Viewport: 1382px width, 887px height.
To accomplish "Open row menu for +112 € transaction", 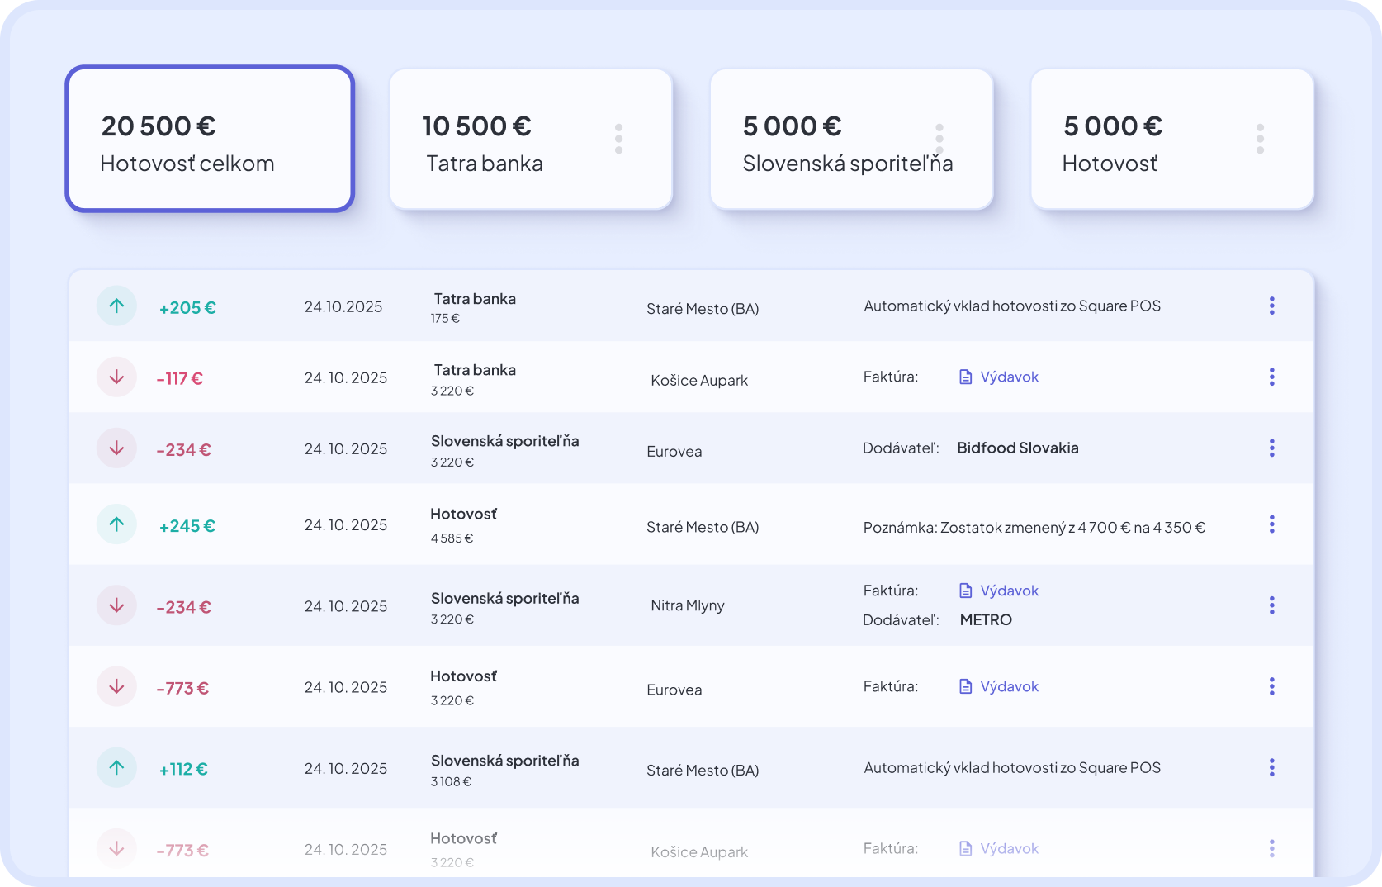I will click(1271, 768).
